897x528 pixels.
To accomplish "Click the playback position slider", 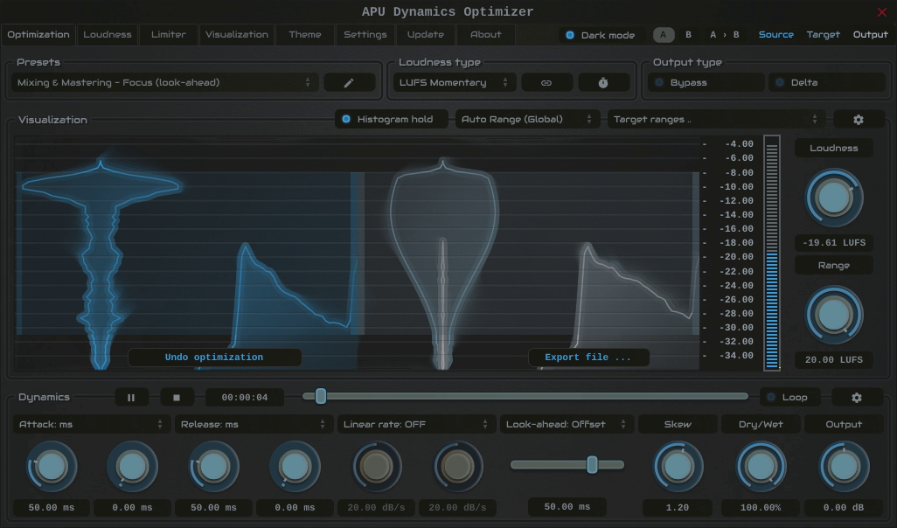I will point(525,396).
